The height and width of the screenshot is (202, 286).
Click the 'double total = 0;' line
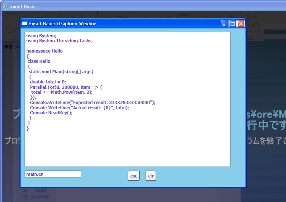point(48,82)
